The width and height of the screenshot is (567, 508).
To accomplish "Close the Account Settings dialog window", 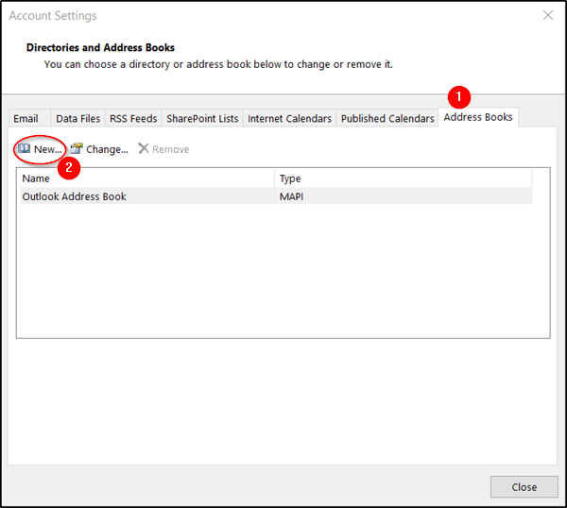I will point(524,487).
